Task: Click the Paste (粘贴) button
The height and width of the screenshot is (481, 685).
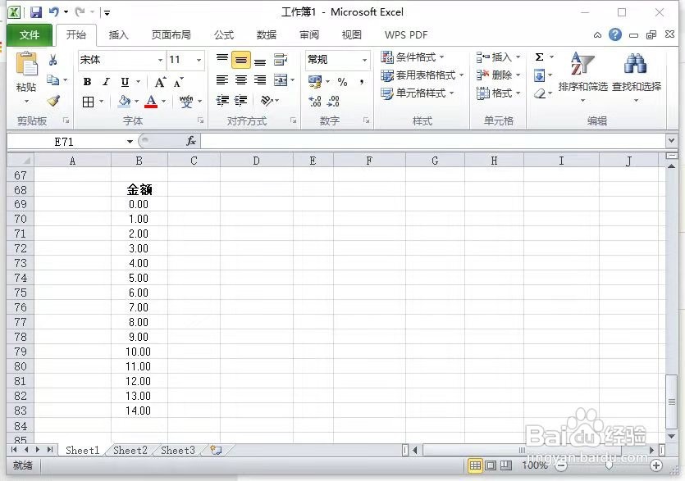Action: (x=25, y=74)
